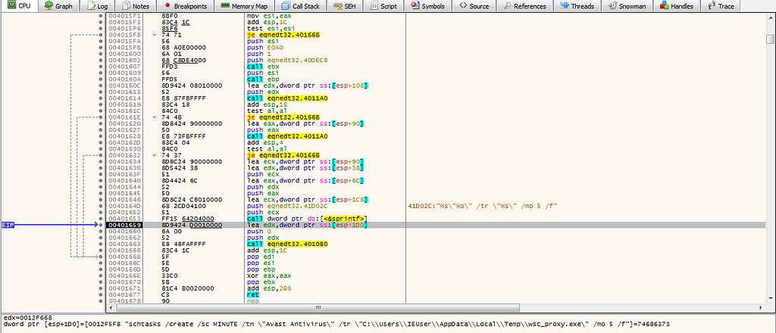Screen dimensions: 776x333
Task: Open the Log tab
Action: (99, 6)
